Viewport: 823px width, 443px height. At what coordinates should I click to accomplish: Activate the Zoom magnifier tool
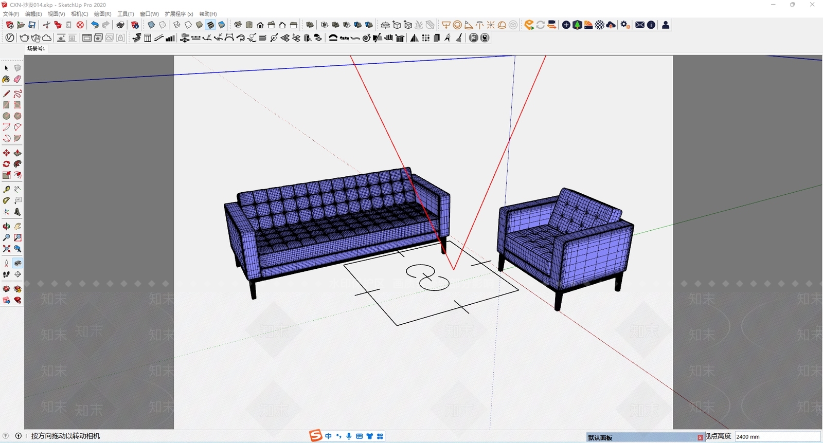tap(6, 237)
